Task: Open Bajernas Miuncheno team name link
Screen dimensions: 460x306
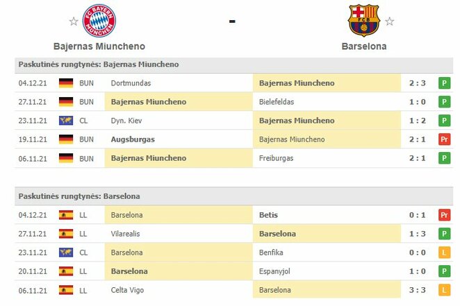Action: pyautogui.click(x=99, y=46)
